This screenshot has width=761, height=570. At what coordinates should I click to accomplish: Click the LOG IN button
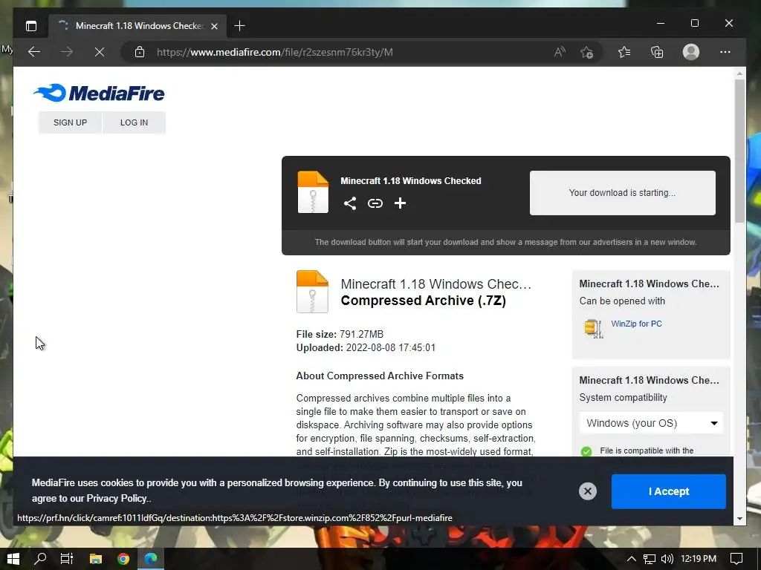point(134,122)
